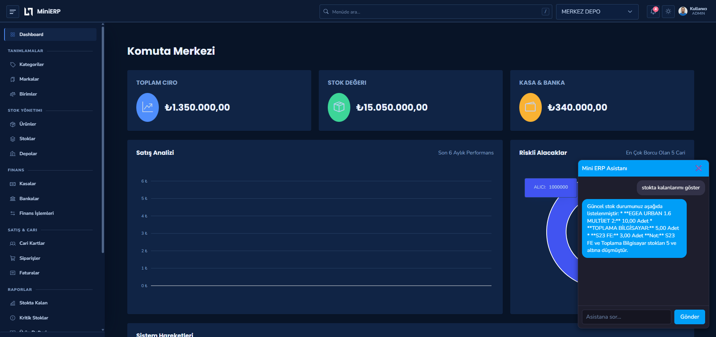Click the Stoklar layers icon

pyautogui.click(x=13, y=139)
